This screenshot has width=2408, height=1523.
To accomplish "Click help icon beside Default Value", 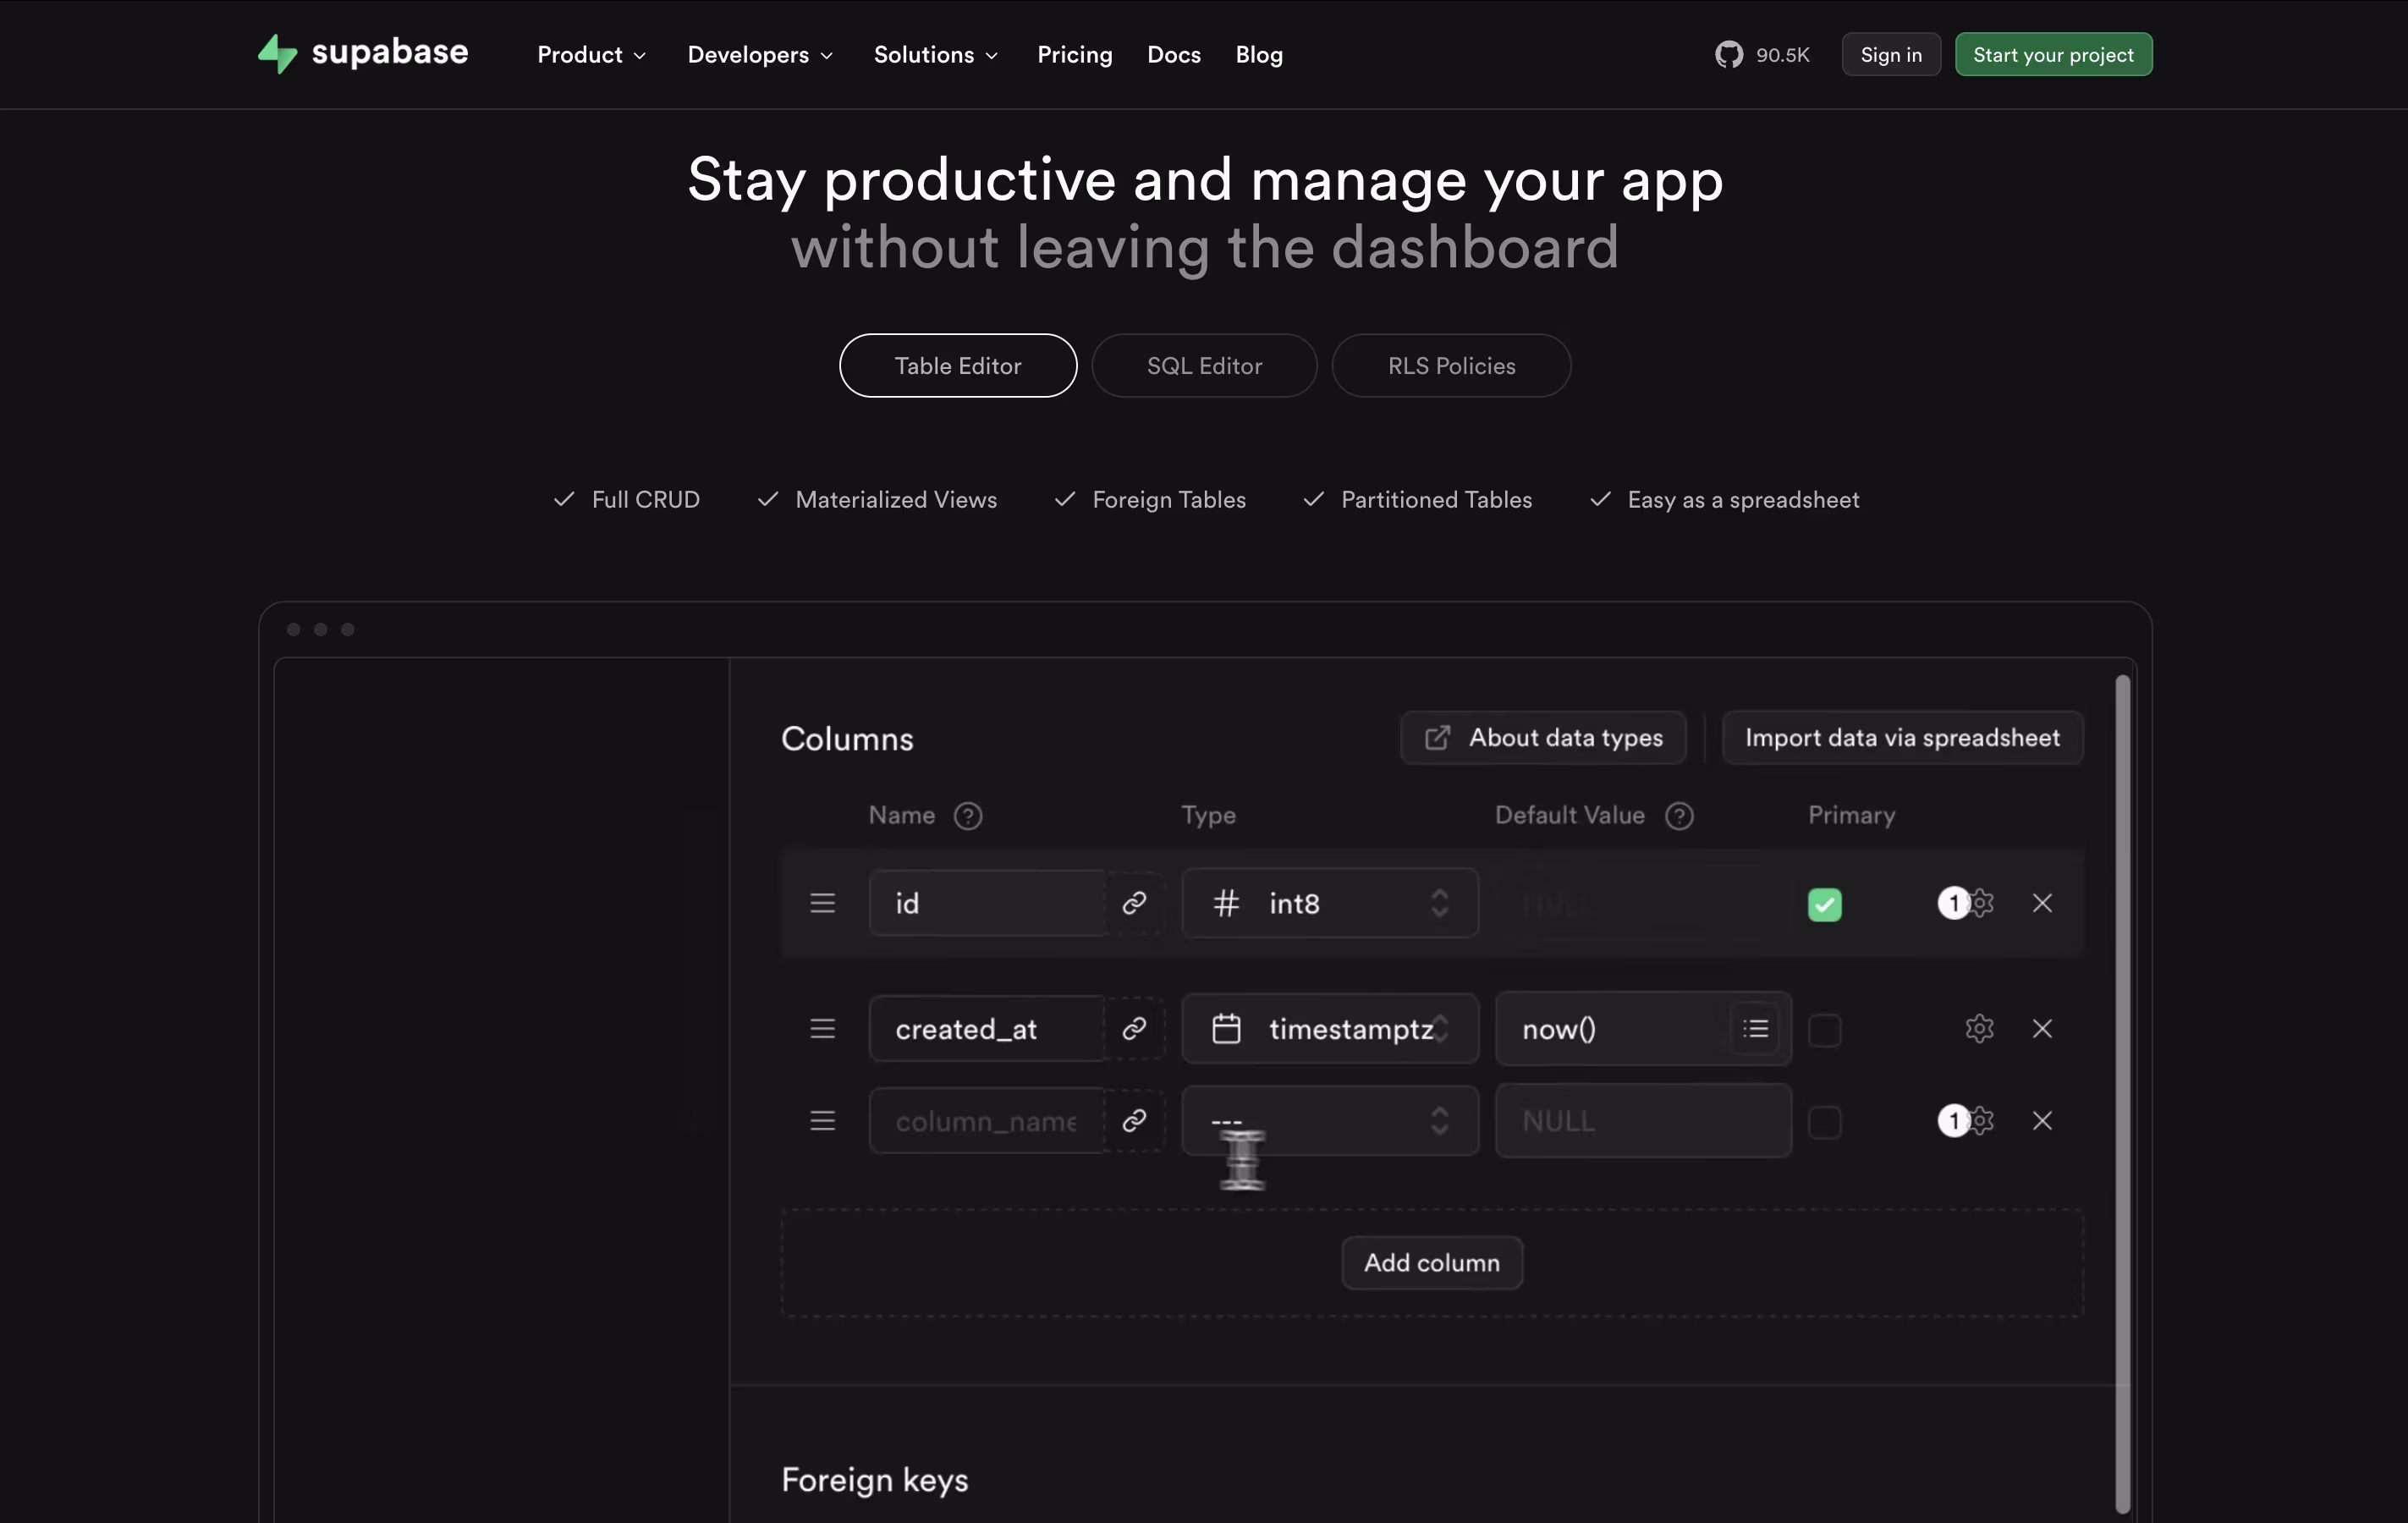I will [1679, 816].
